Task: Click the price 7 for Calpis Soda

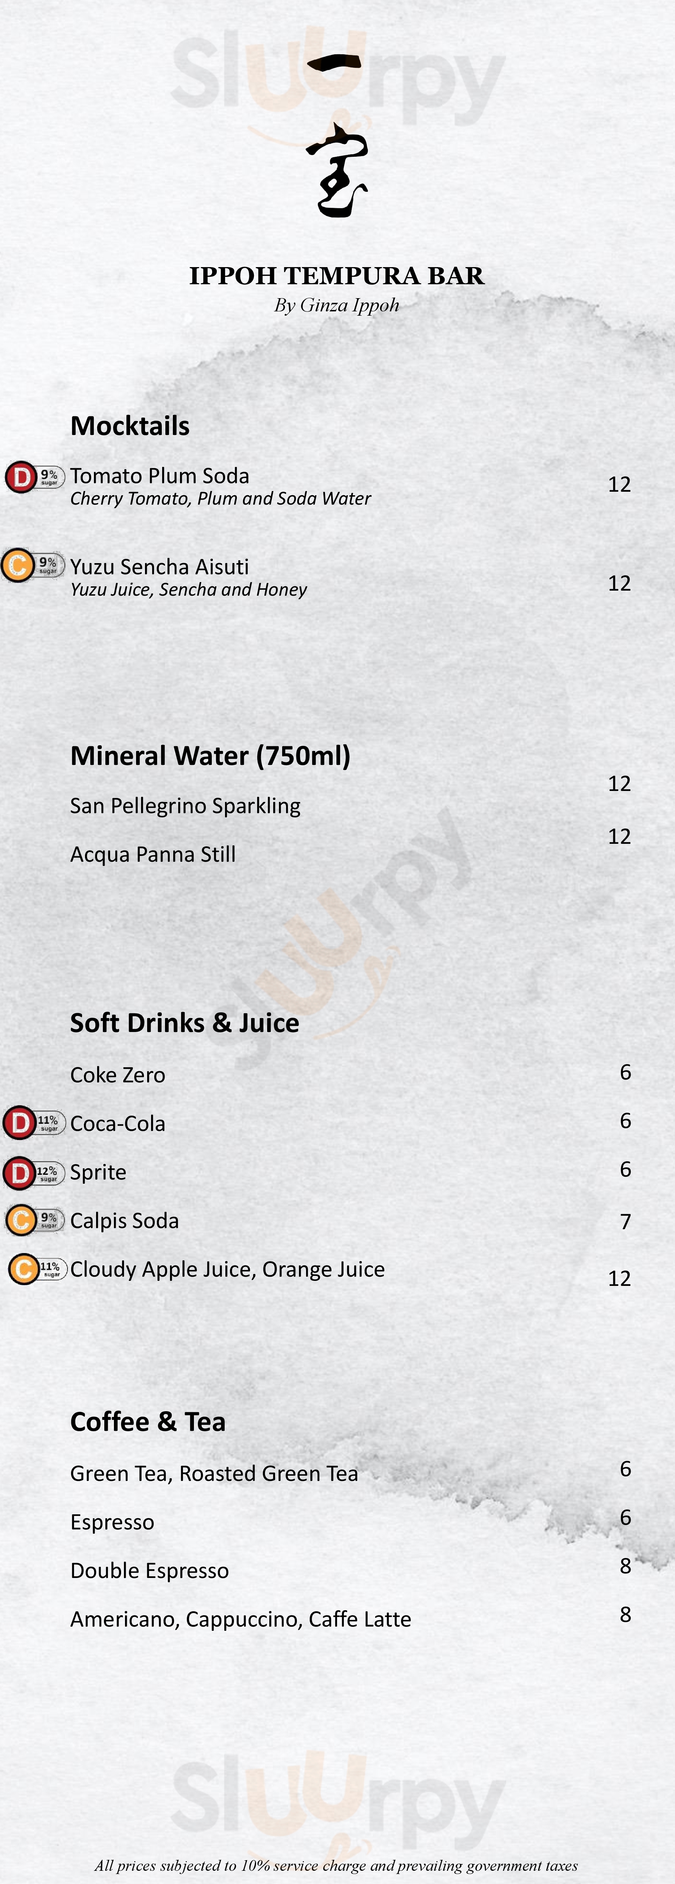Action: coord(625,1221)
